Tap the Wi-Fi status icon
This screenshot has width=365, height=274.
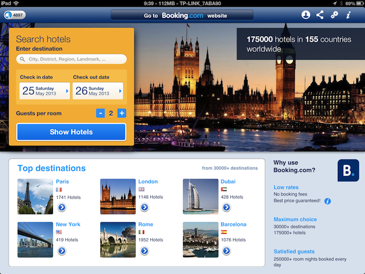coord(16,4)
